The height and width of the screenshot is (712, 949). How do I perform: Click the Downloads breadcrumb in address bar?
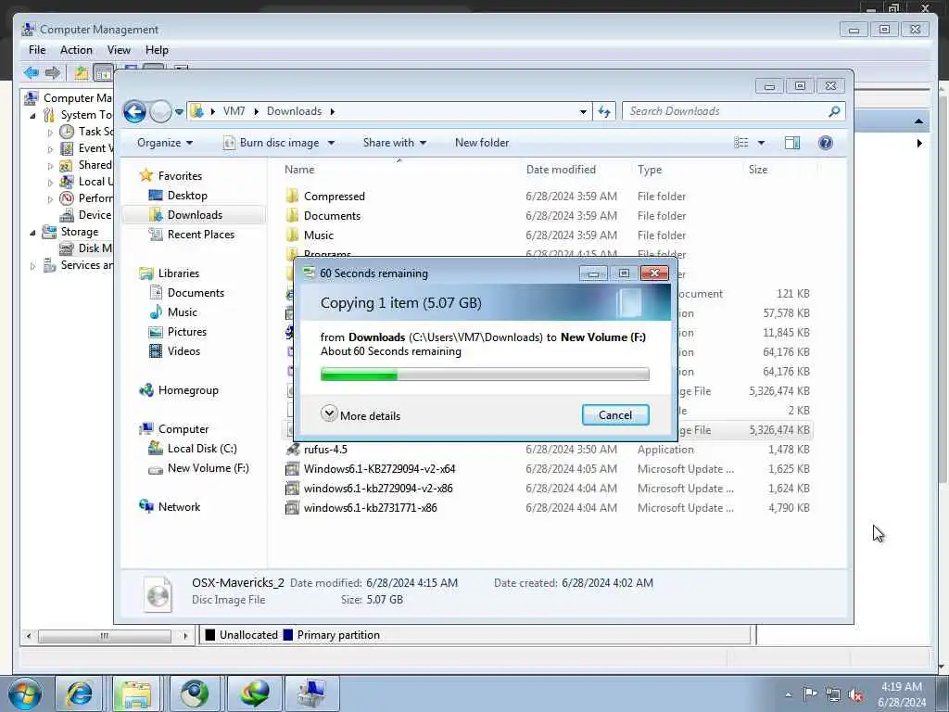pos(294,111)
